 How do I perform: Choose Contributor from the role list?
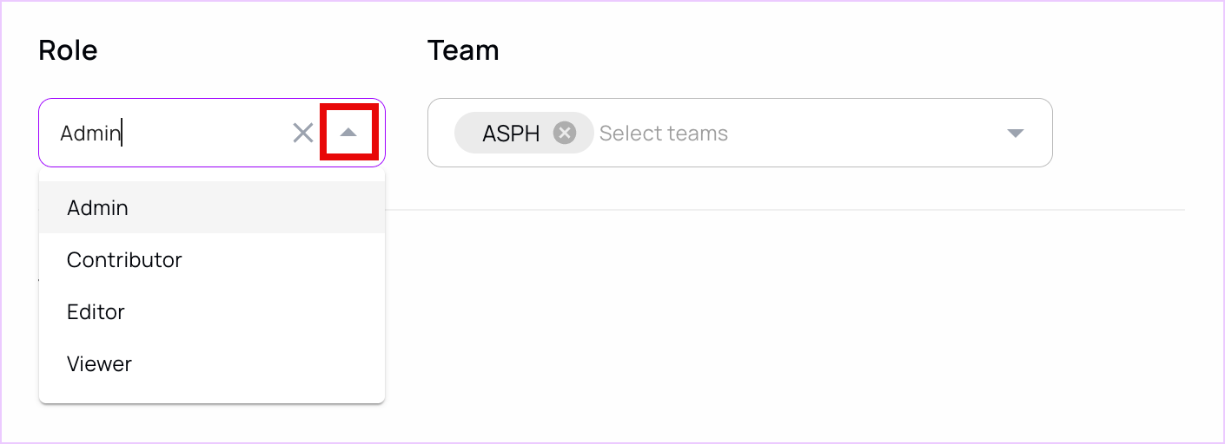tap(212, 259)
